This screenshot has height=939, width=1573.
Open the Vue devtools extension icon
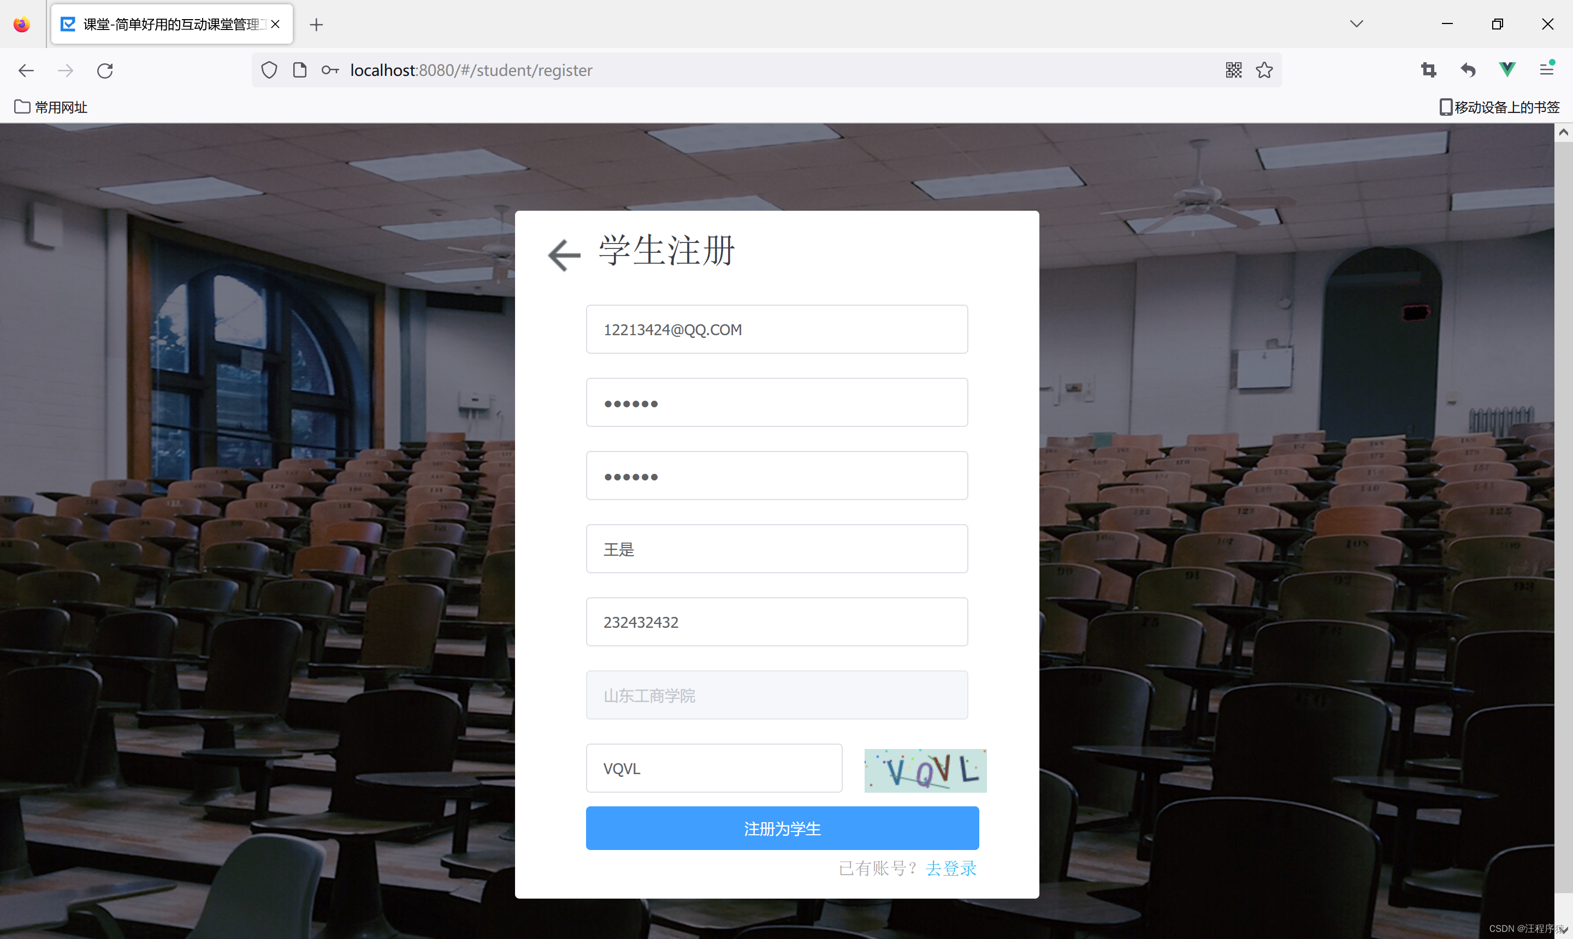coord(1507,69)
